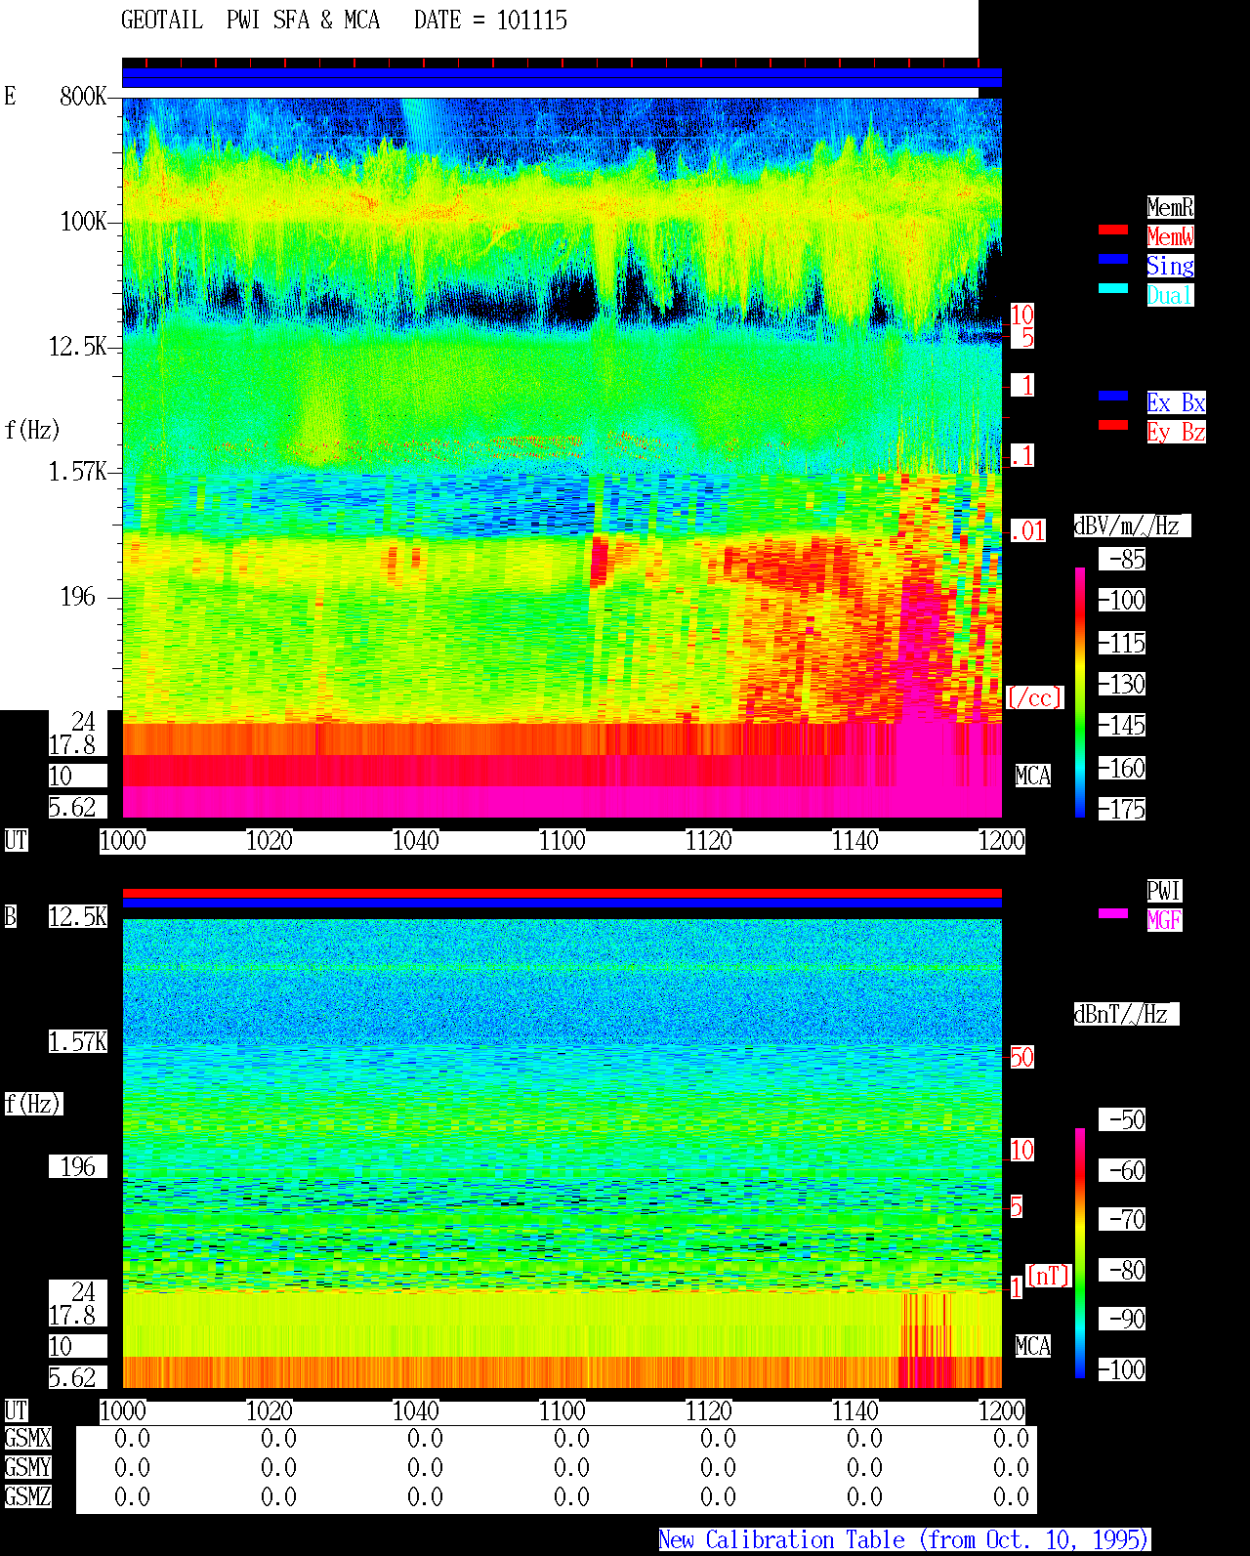Click the dBnT/√Hz color scale bar
This screenshot has width=1250, height=1556.
[1080, 1253]
